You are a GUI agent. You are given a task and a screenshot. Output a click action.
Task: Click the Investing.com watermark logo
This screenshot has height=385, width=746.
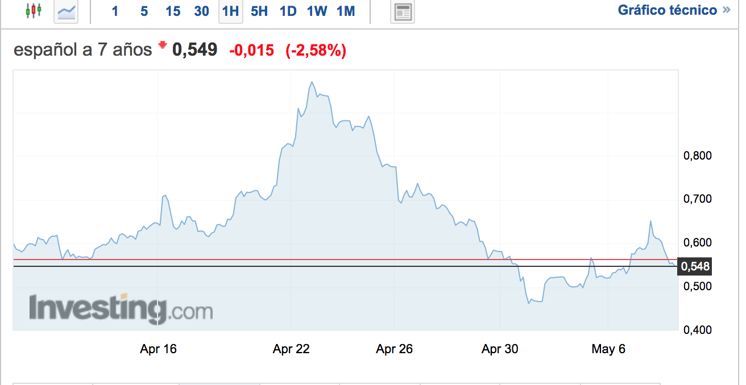point(121,309)
